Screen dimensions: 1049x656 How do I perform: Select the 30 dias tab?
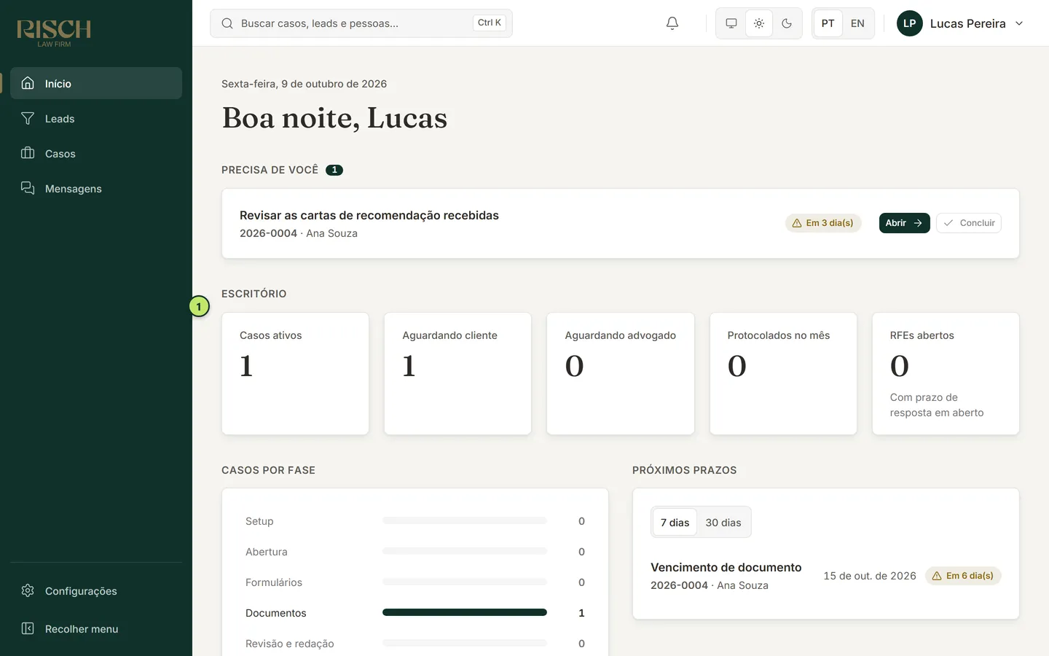point(723,523)
